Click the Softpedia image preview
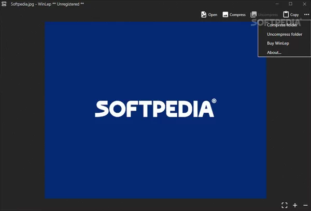 coord(155,110)
